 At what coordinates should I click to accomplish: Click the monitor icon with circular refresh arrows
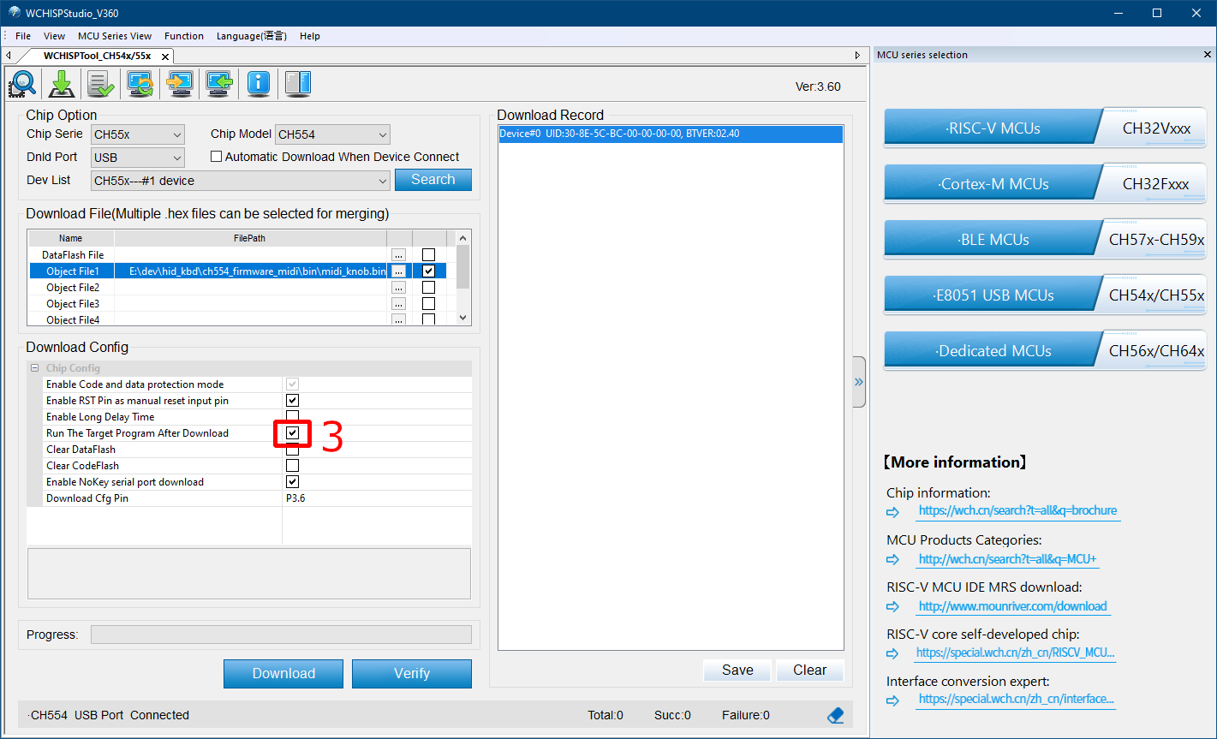(x=140, y=83)
